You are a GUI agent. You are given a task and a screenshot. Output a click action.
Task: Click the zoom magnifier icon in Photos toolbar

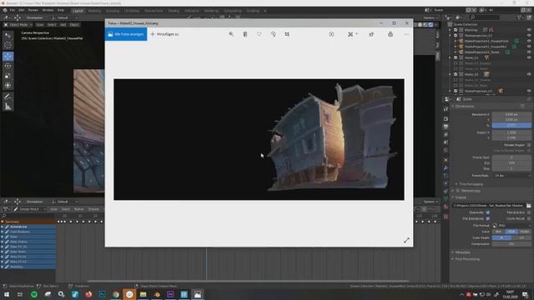coord(231,34)
